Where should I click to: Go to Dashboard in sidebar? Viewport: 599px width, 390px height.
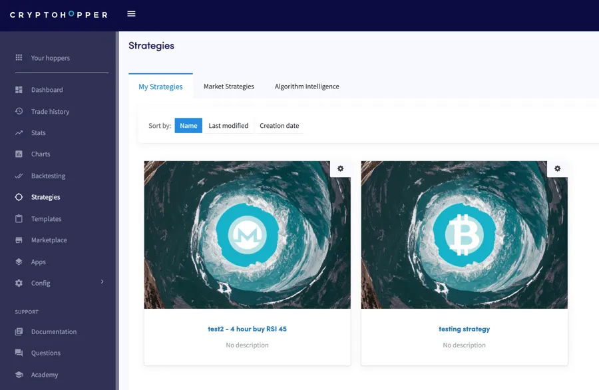tap(47, 90)
